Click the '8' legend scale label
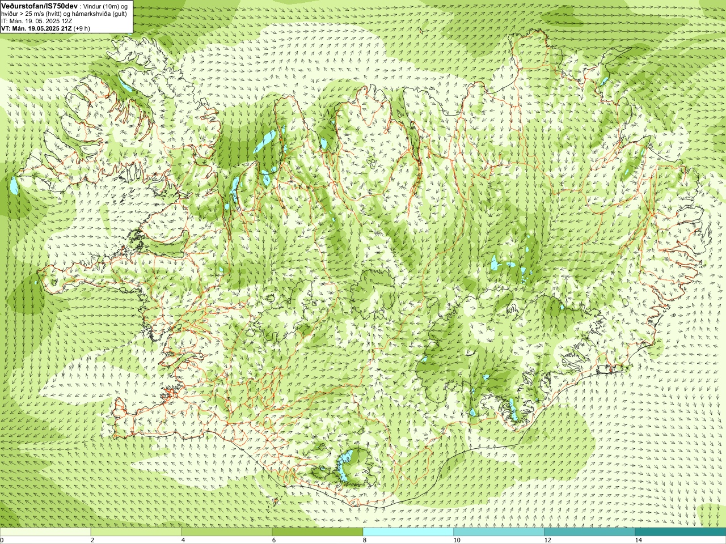This screenshot has width=726, height=544. pyautogui.click(x=365, y=540)
